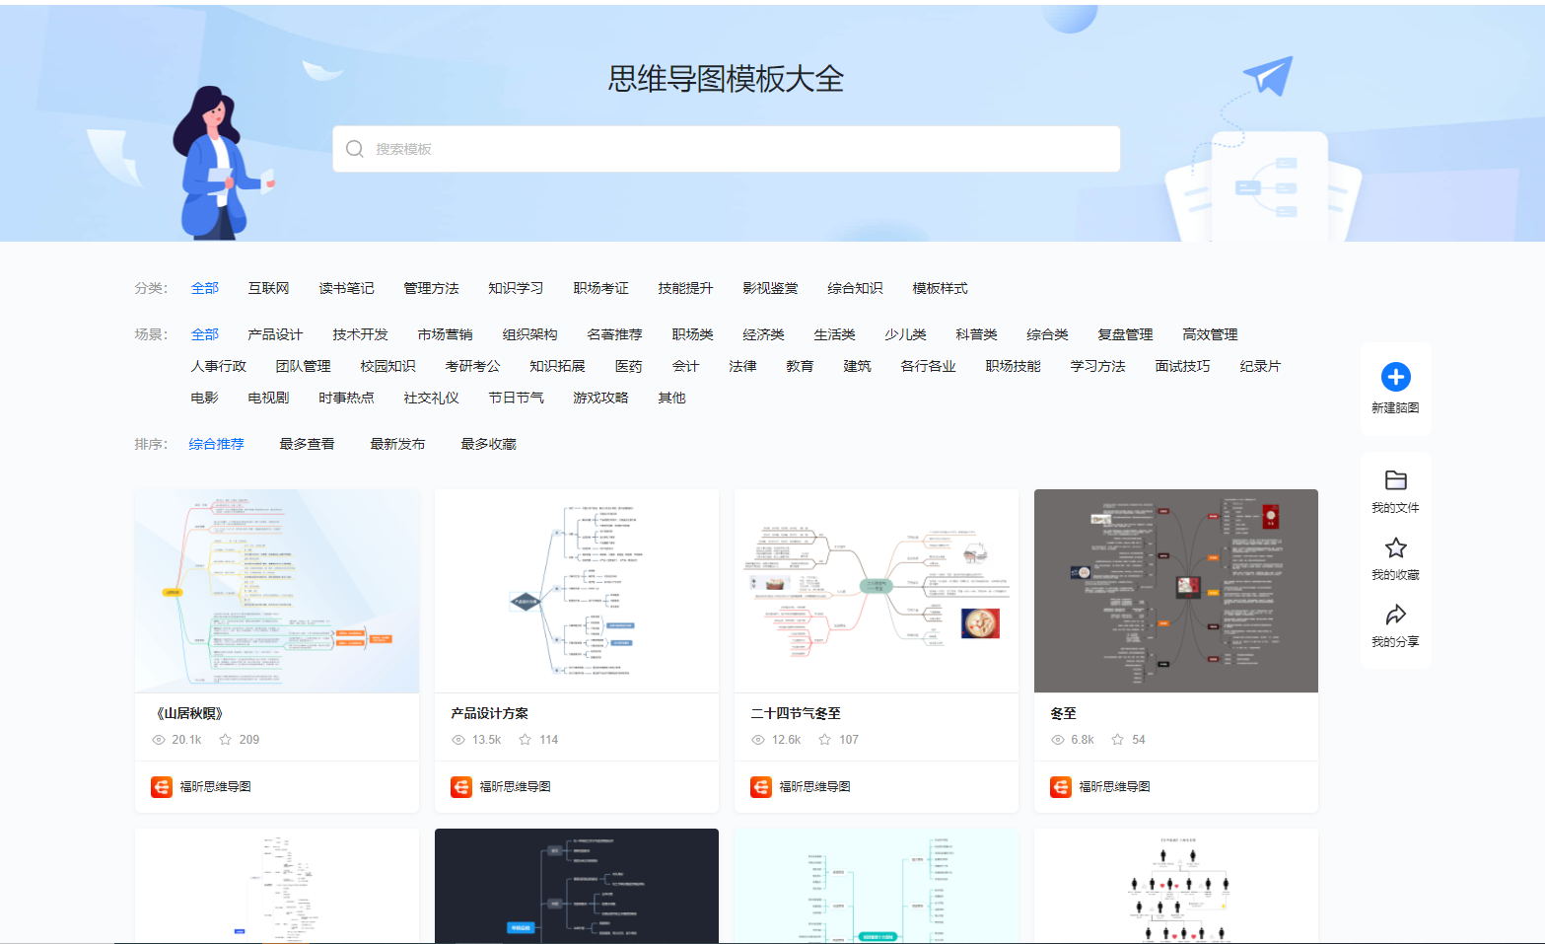Image resolution: width=1545 pixels, height=944 pixels.
Task: Filter scene by 考研考公
Action: click(473, 366)
